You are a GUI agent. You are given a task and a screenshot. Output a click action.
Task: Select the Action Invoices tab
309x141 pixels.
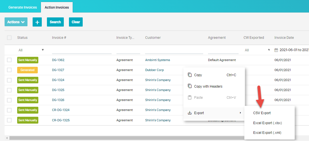tap(57, 7)
